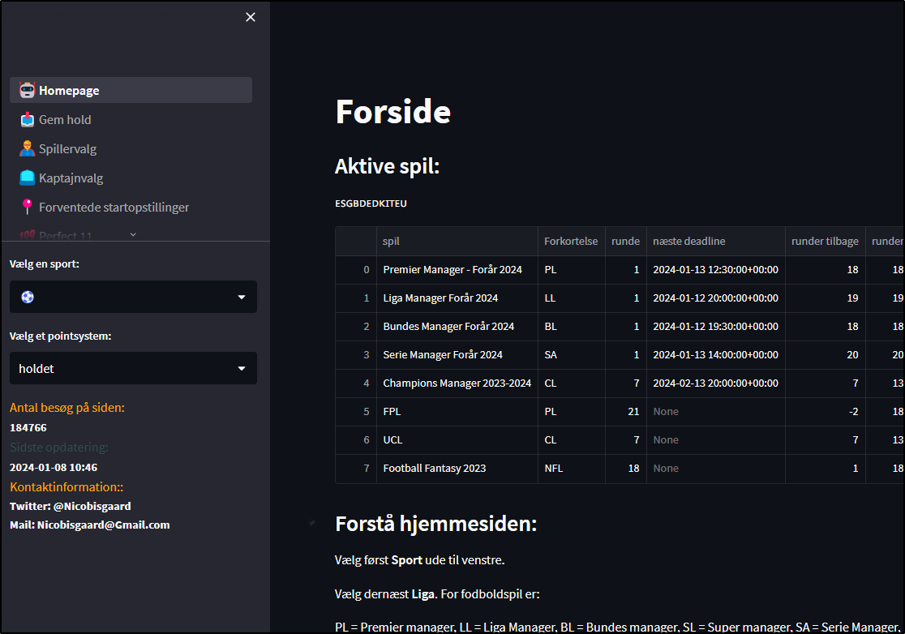
Task: Click the Vælg først Sport instruction text
Action: click(419, 560)
